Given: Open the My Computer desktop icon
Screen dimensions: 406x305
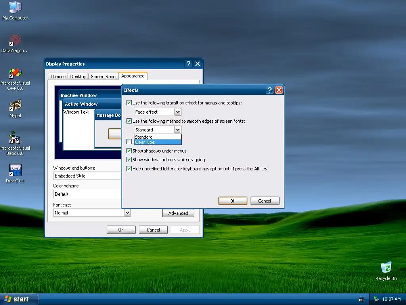Looking at the screenshot, I should click(15, 11).
